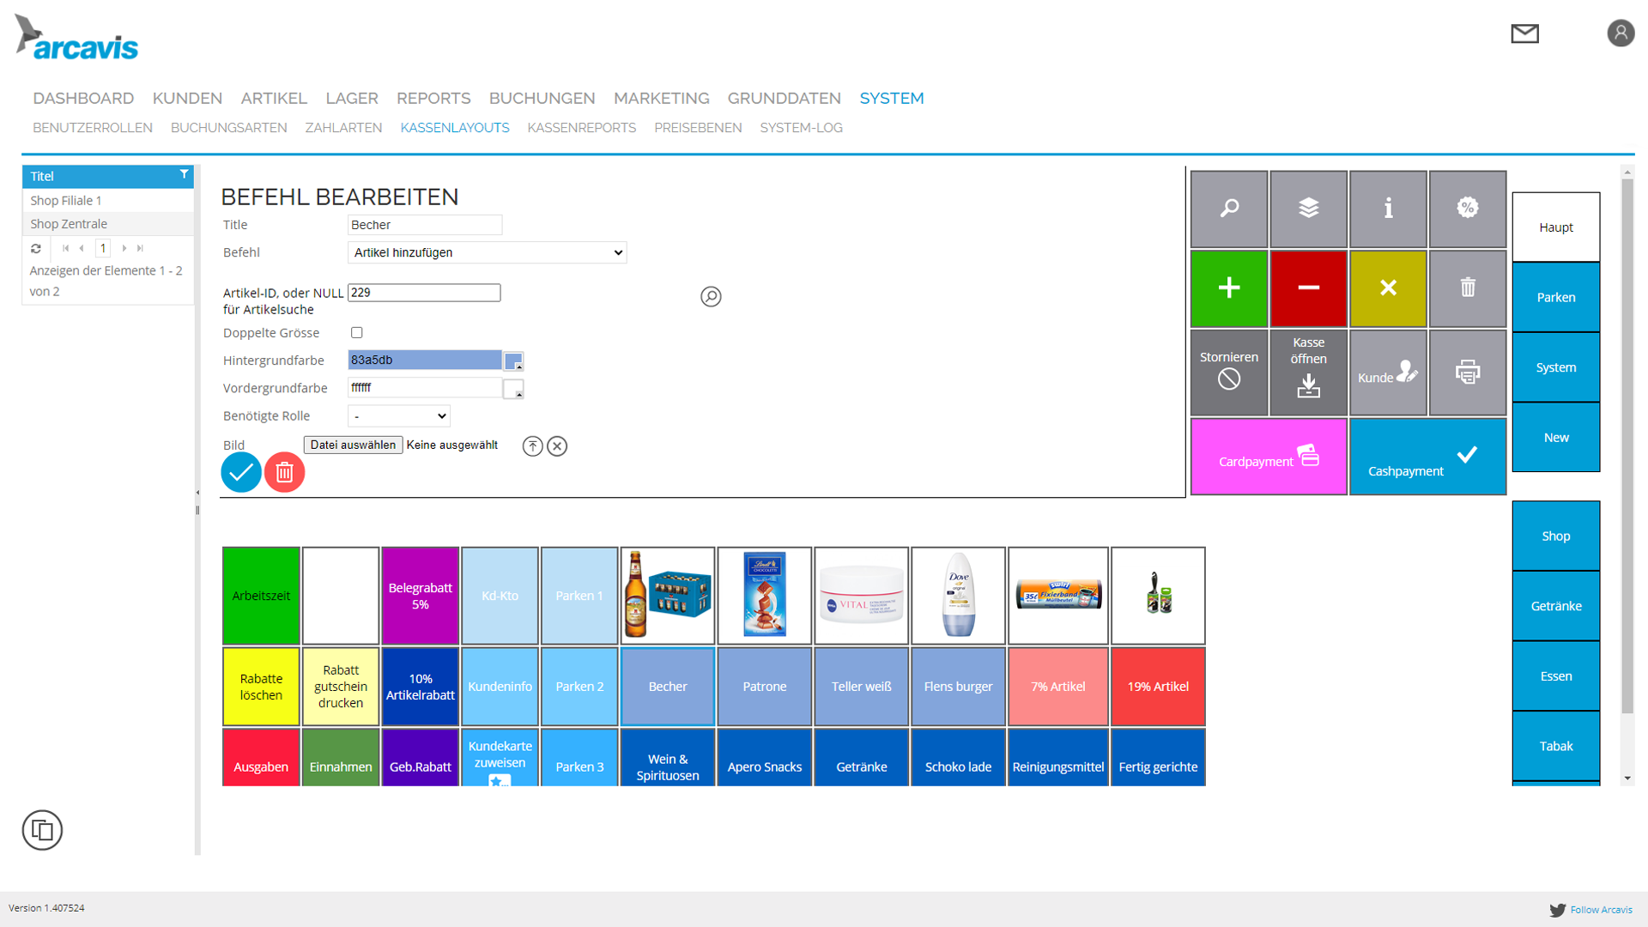Click the green plus tile

[x=1229, y=288]
